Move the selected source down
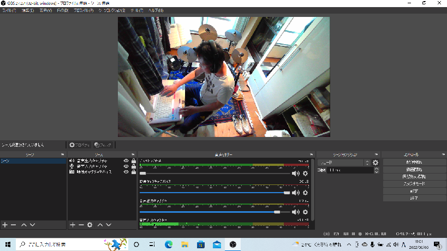The height and width of the screenshot is (251, 447). point(109,225)
